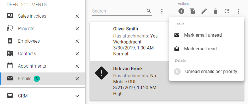Close the Projects open document
This screenshot has height=104, width=248.
pos(77,29)
